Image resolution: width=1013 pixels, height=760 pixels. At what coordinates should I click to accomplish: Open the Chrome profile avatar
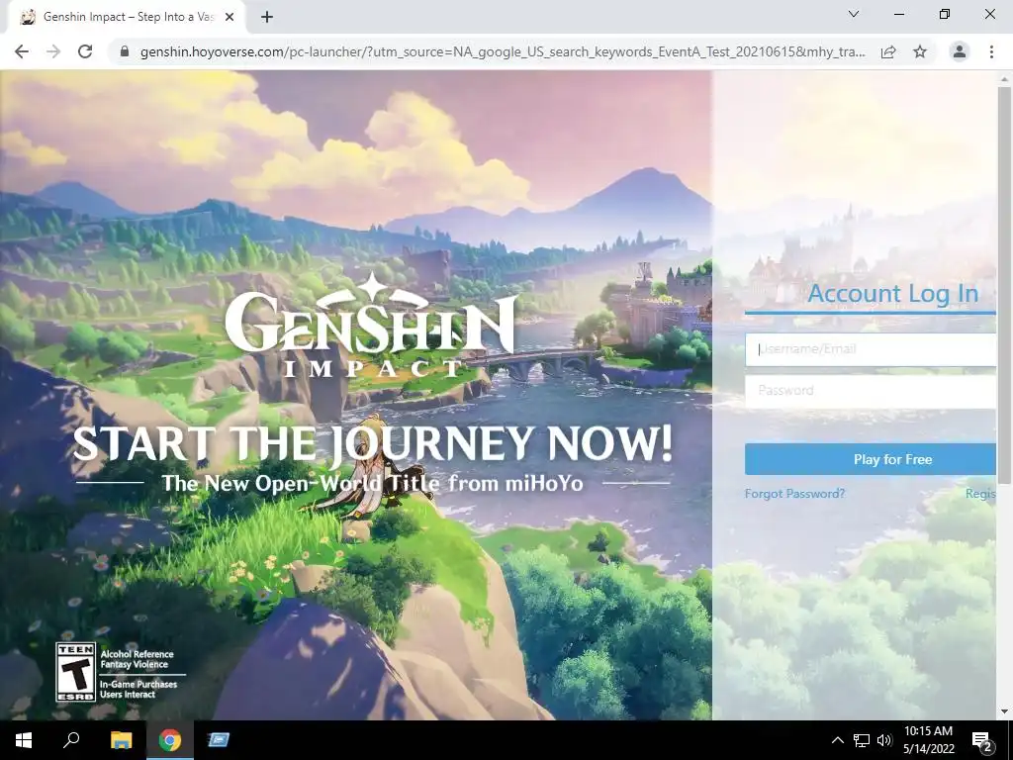(x=960, y=51)
